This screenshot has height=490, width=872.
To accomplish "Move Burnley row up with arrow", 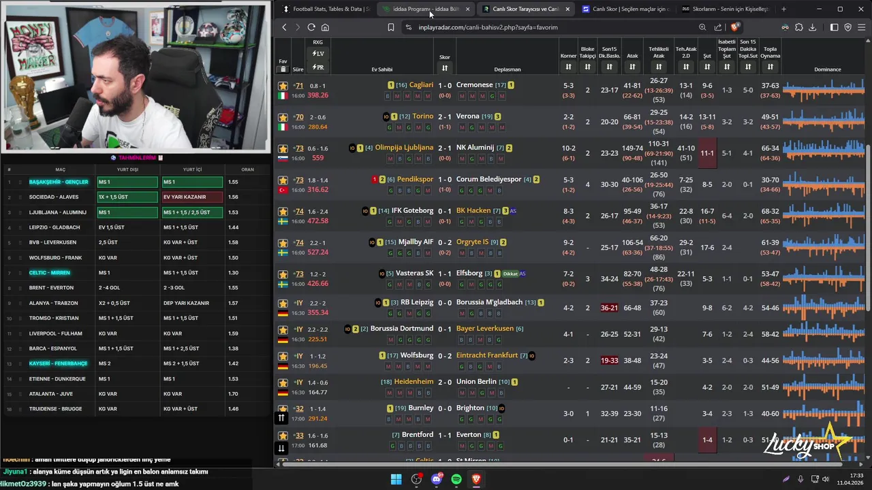I will point(281,418).
